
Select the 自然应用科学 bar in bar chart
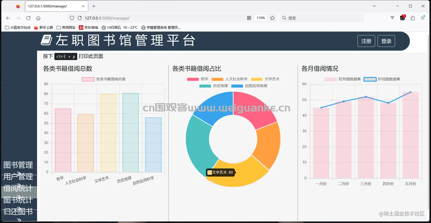click(153, 145)
